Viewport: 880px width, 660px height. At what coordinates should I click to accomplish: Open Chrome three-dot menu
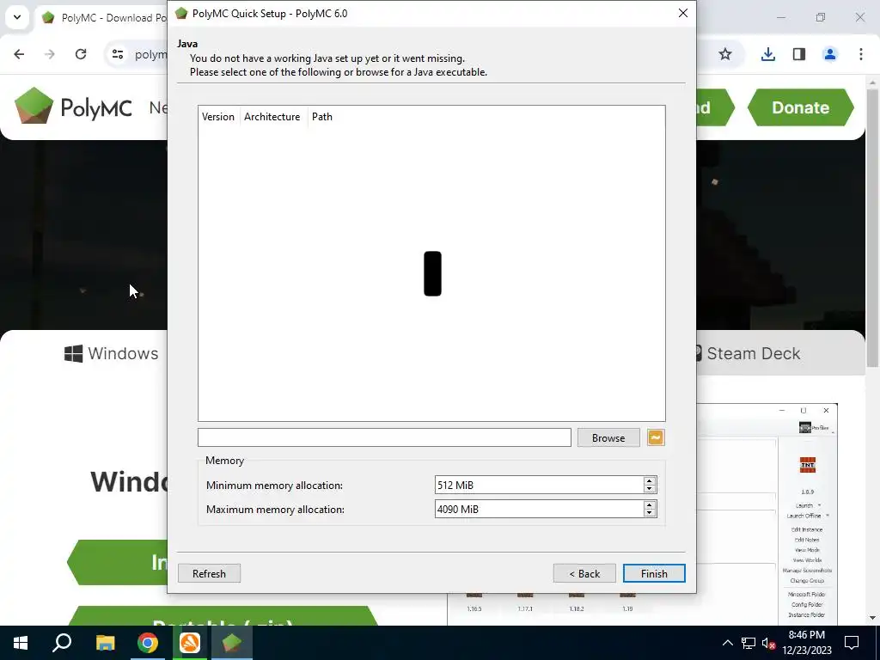[860, 54]
